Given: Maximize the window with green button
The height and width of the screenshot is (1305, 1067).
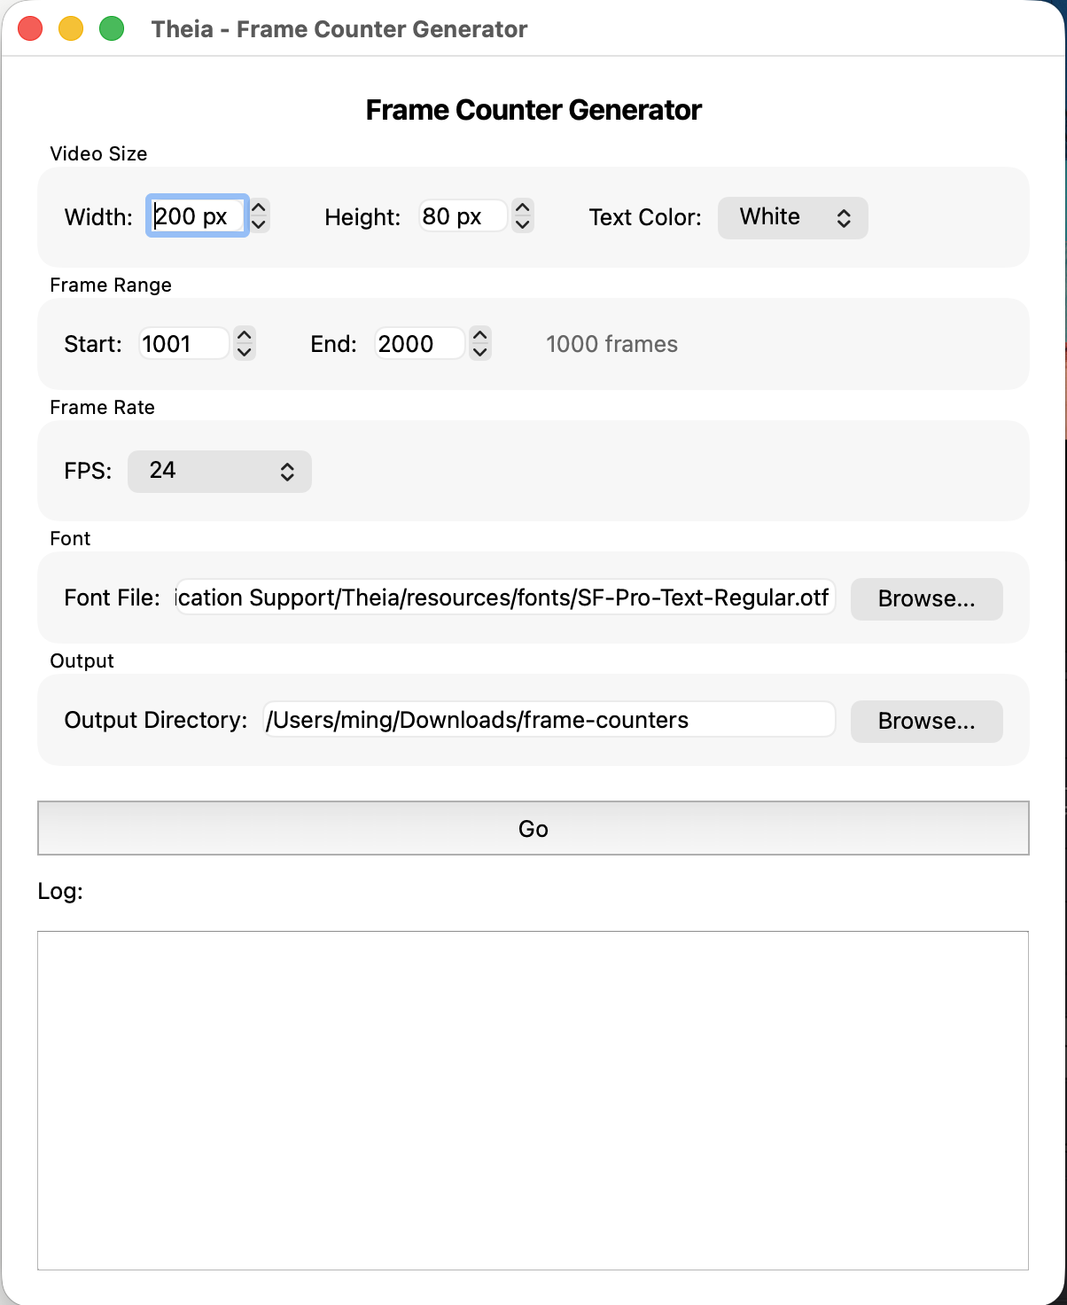Looking at the screenshot, I should point(112,29).
